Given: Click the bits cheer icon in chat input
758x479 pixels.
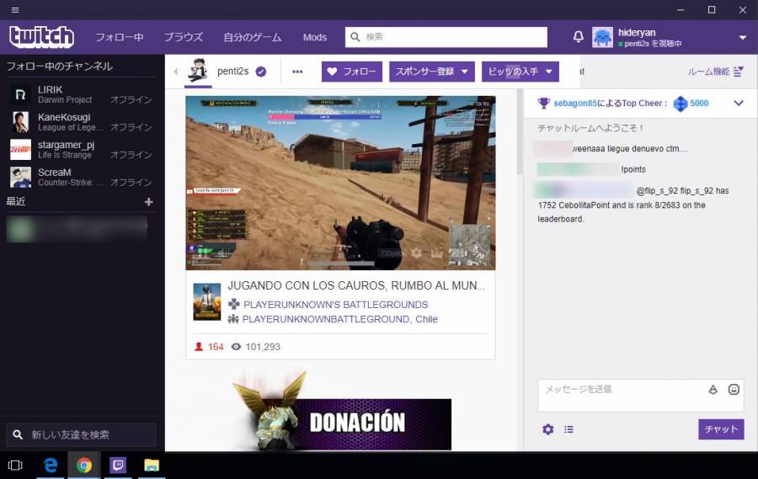Looking at the screenshot, I should 713,390.
